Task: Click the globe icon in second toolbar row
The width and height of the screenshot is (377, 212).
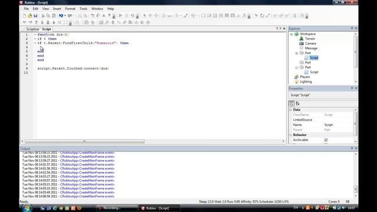Action: 87,22
